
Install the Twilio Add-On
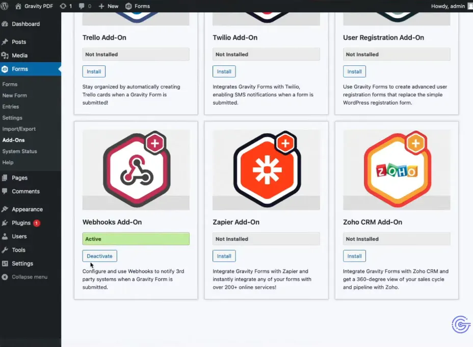pos(224,71)
